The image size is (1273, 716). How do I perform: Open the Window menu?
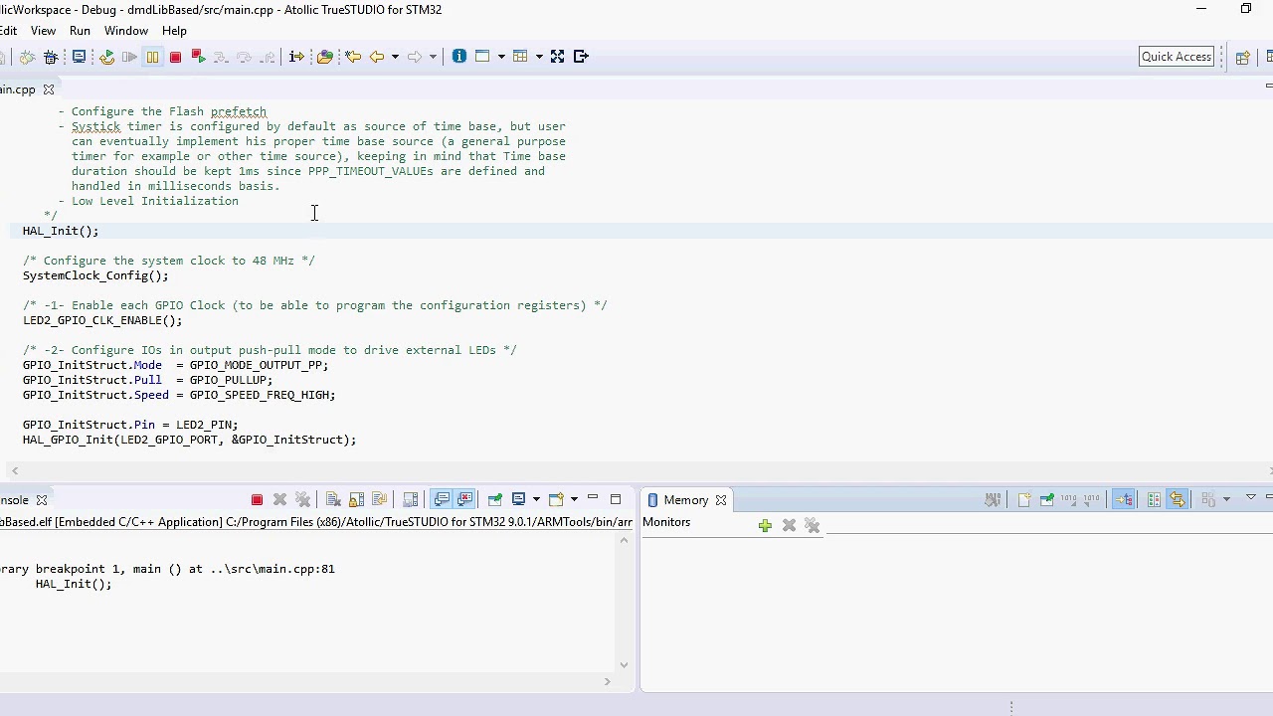126,31
